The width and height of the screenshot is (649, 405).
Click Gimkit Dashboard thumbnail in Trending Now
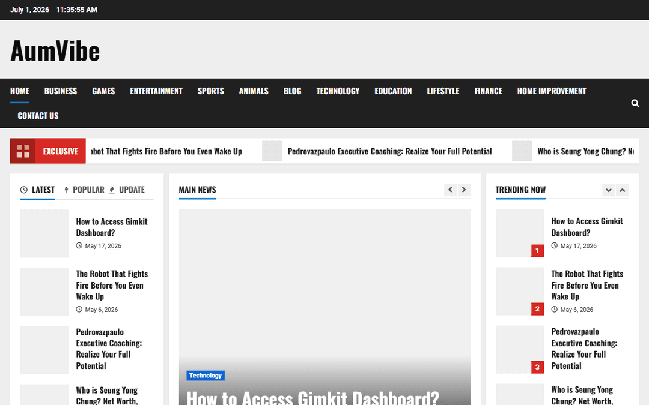(x=520, y=233)
